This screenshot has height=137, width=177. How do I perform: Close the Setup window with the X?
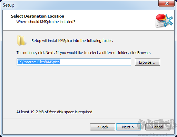point(166,3)
